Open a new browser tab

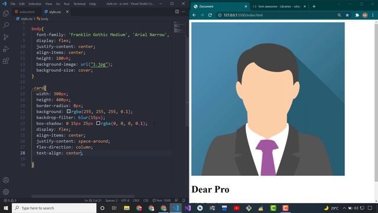(x=314, y=7)
